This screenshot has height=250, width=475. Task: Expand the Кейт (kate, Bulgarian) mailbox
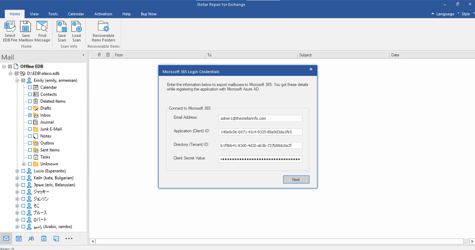click(17, 178)
